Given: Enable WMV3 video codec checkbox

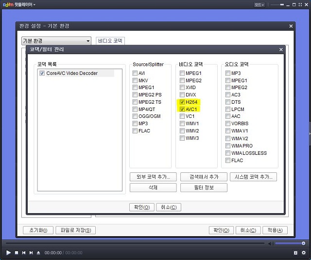Looking at the screenshot, I should click(x=182, y=138).
